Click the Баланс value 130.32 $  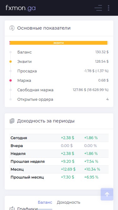point(102,52)
